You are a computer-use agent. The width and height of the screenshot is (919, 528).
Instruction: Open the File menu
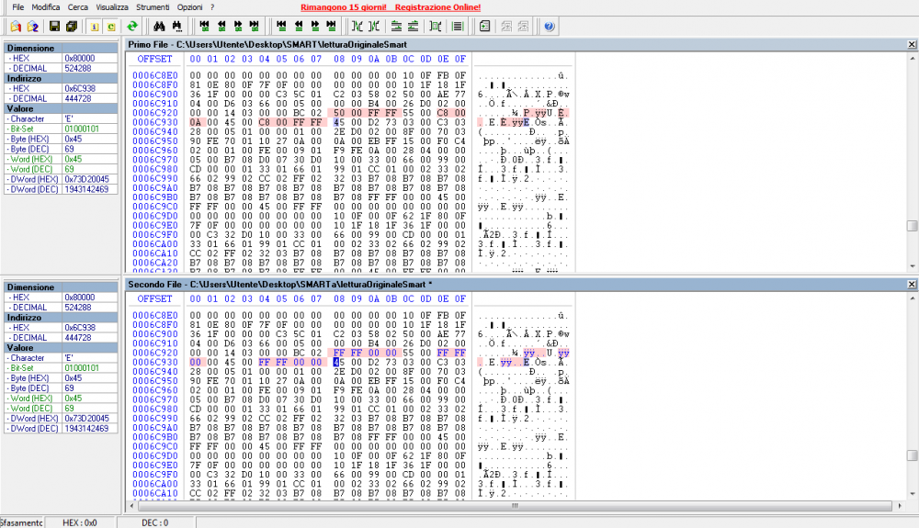(x=17, y=7)
